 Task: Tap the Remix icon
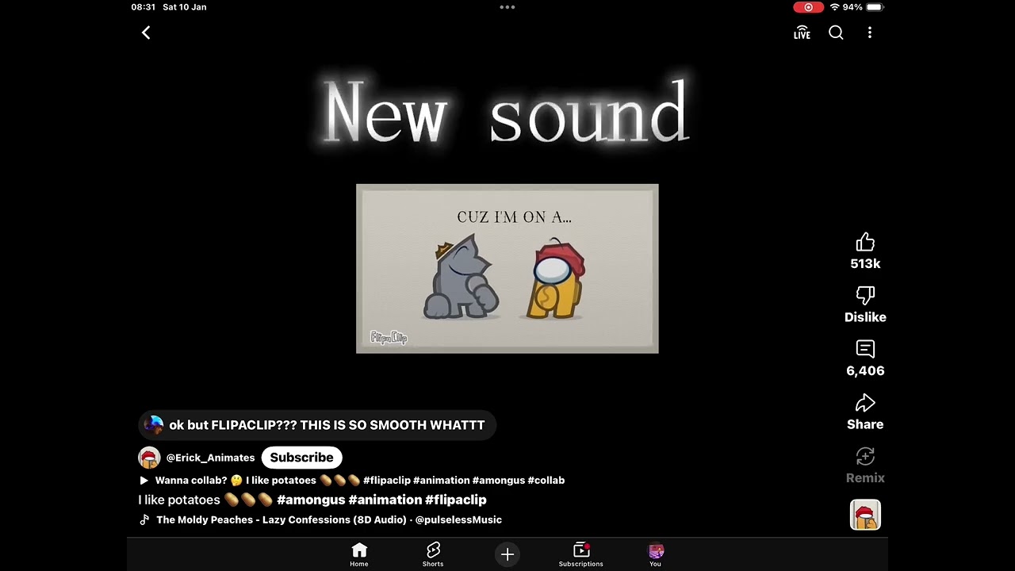865,456
